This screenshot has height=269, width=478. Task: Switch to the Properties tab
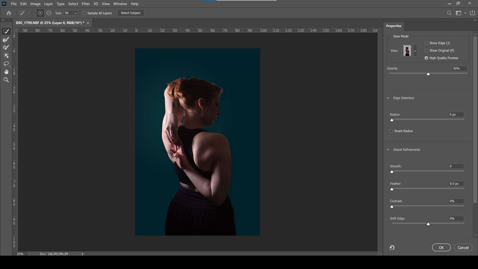394,26
